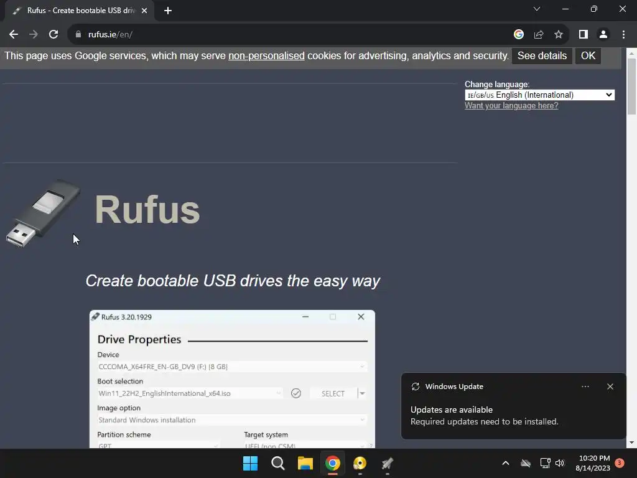The height and width of the screenshot is (478, 637).
Task: Click the Boot selection ISO dropdown
Action: click(190, 393)
